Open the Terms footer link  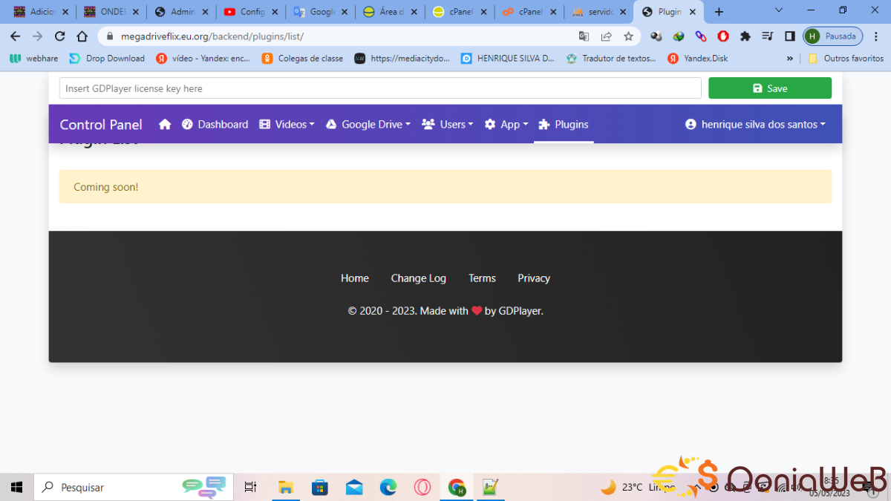(x=482, y=278)
